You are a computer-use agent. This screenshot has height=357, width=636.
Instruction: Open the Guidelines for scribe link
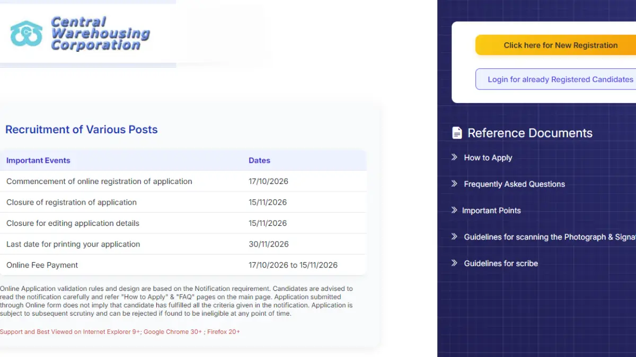coord(501,263)
